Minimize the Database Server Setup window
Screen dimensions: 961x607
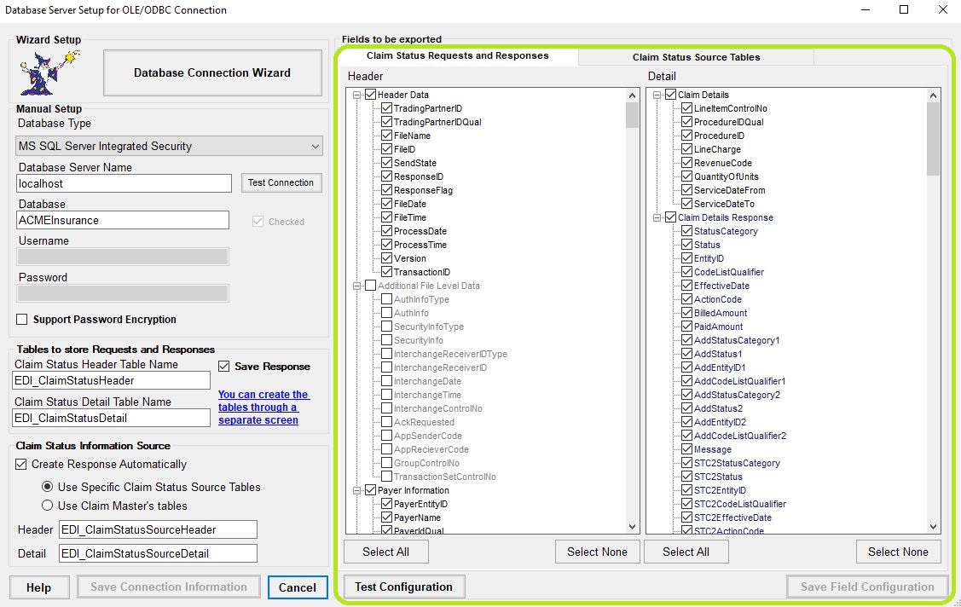coord(865,9)
